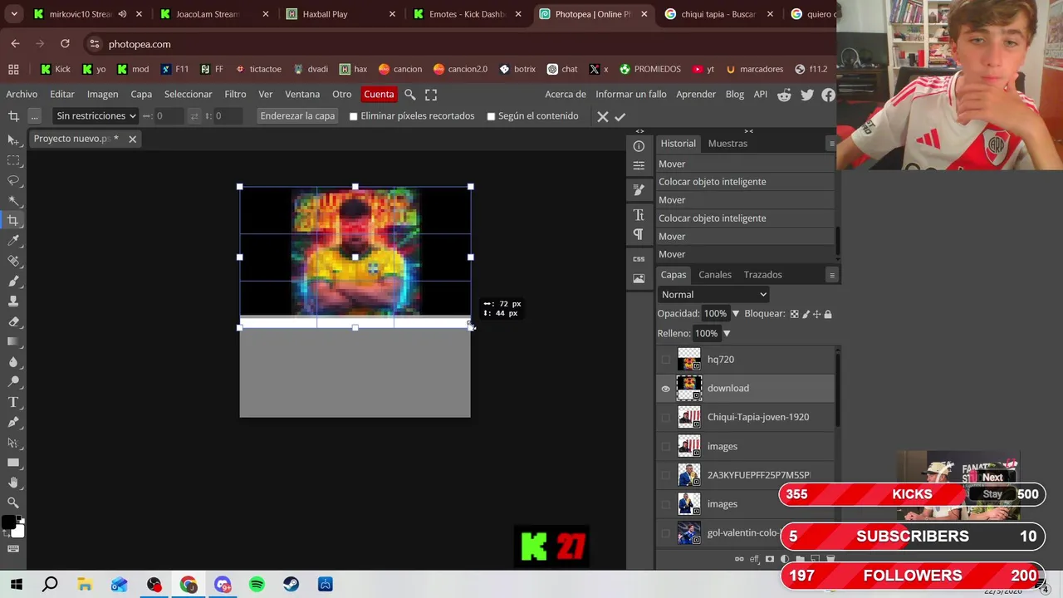Expand the Relleno slider arrow
Screen dimensions: 1063x598
pyautogui.click(x=726, y=334)
